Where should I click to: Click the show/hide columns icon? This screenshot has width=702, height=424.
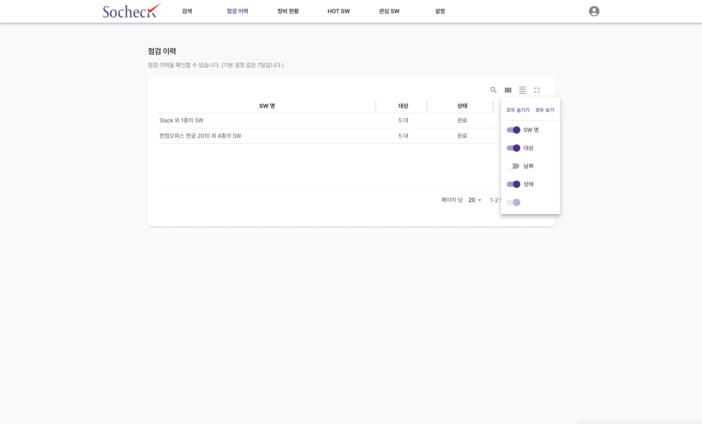[508, 90]
